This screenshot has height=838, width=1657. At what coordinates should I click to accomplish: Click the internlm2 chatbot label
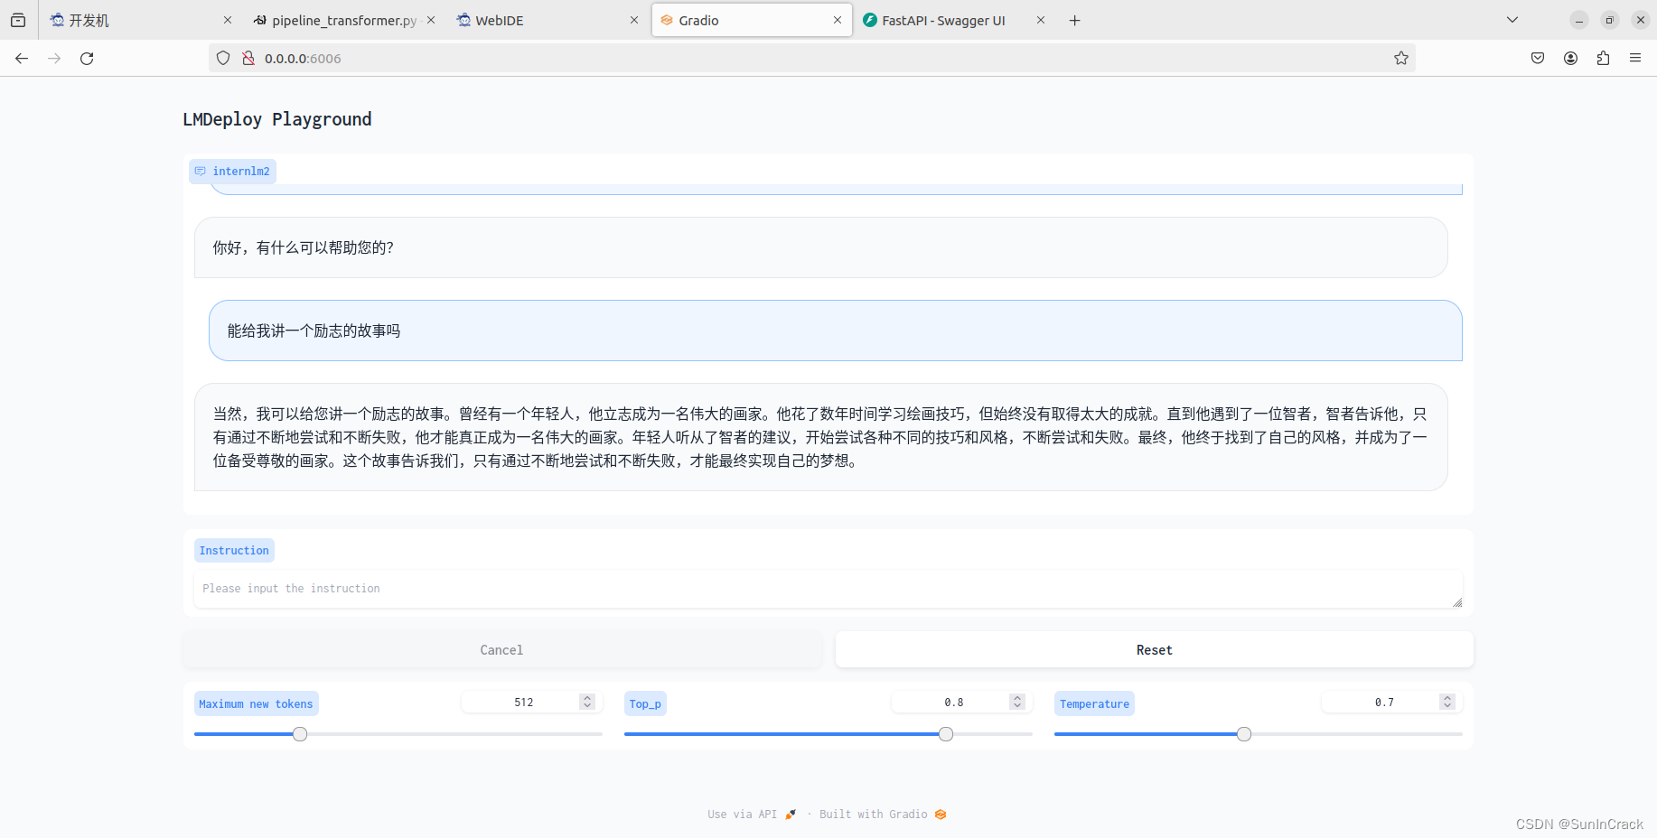coord(232,172)
